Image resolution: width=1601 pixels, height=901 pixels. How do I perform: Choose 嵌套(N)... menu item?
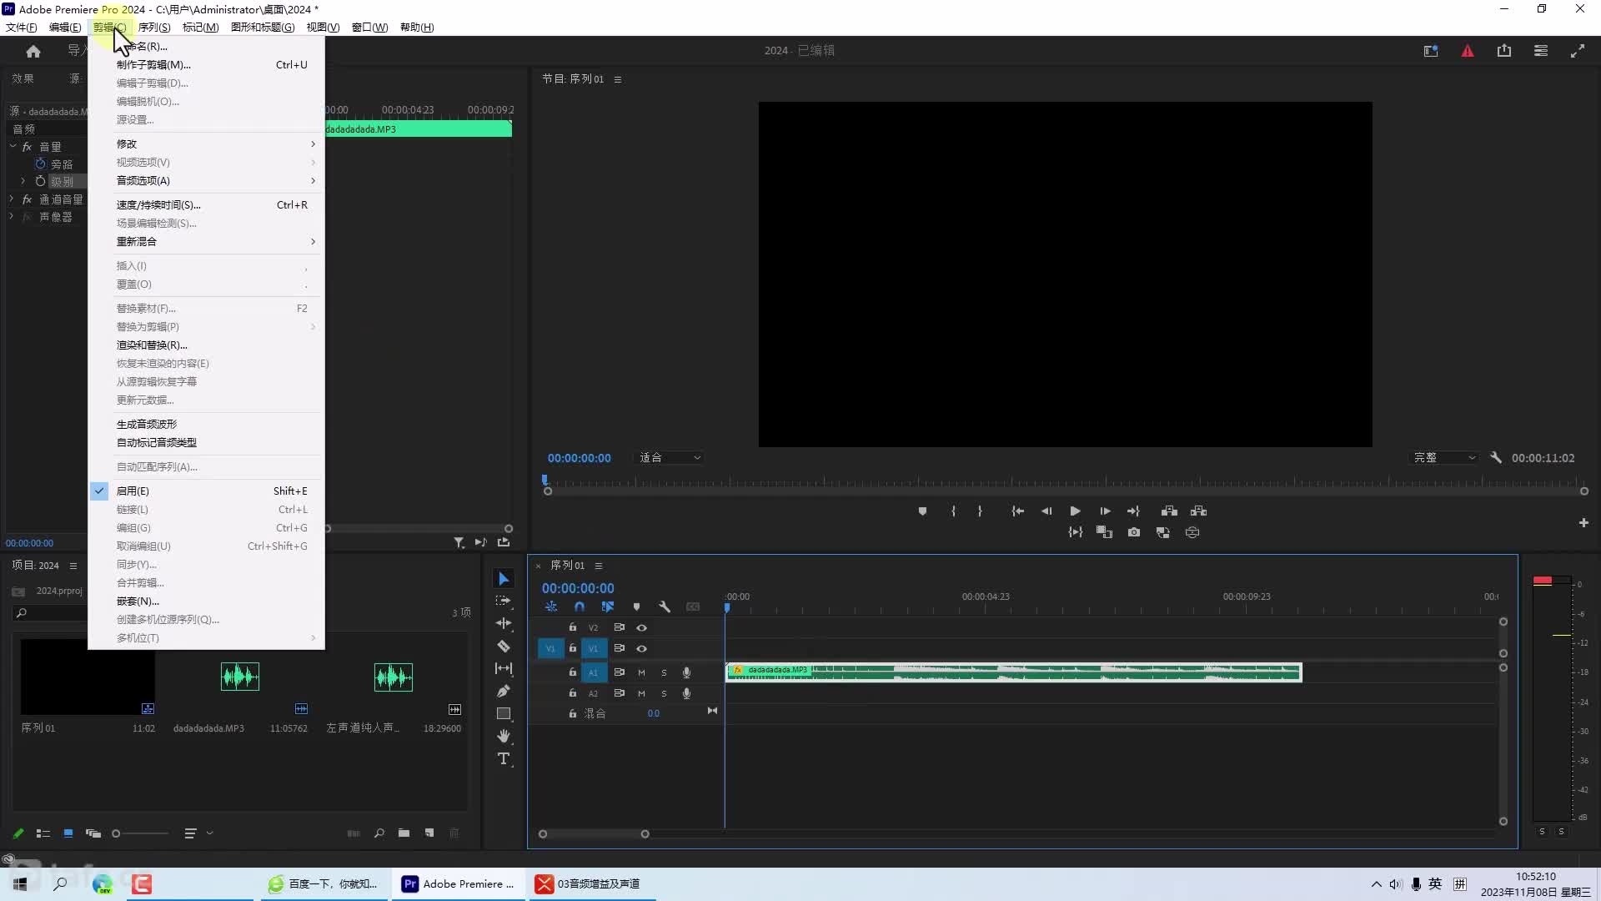(206, 602)
